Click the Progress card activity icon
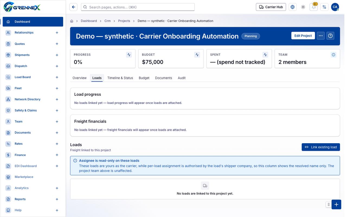The height and width of the screenshot is (217, 347). 129,55
